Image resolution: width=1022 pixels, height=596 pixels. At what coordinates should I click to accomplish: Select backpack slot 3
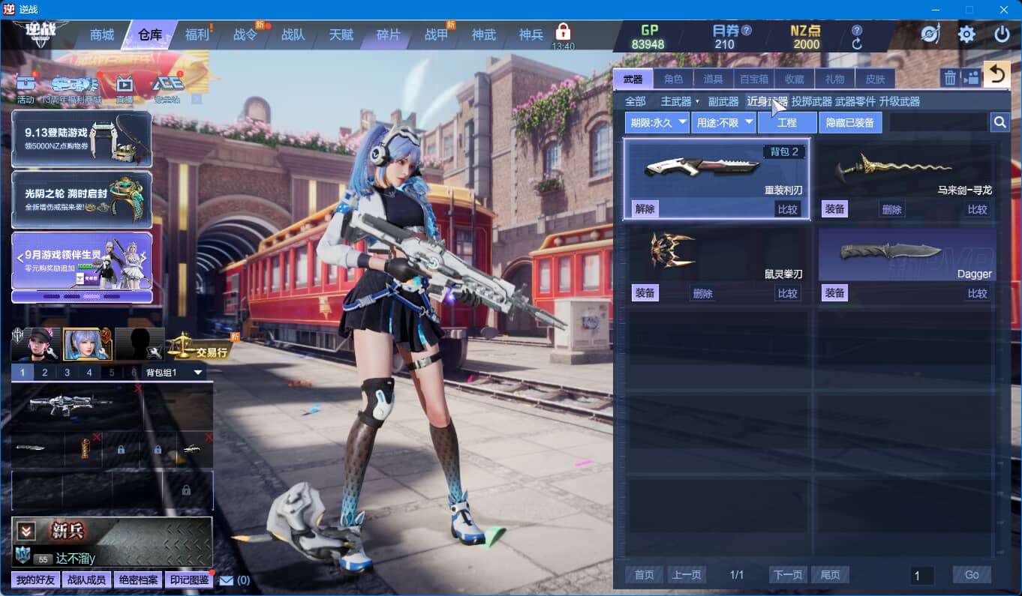coord(68,373)
